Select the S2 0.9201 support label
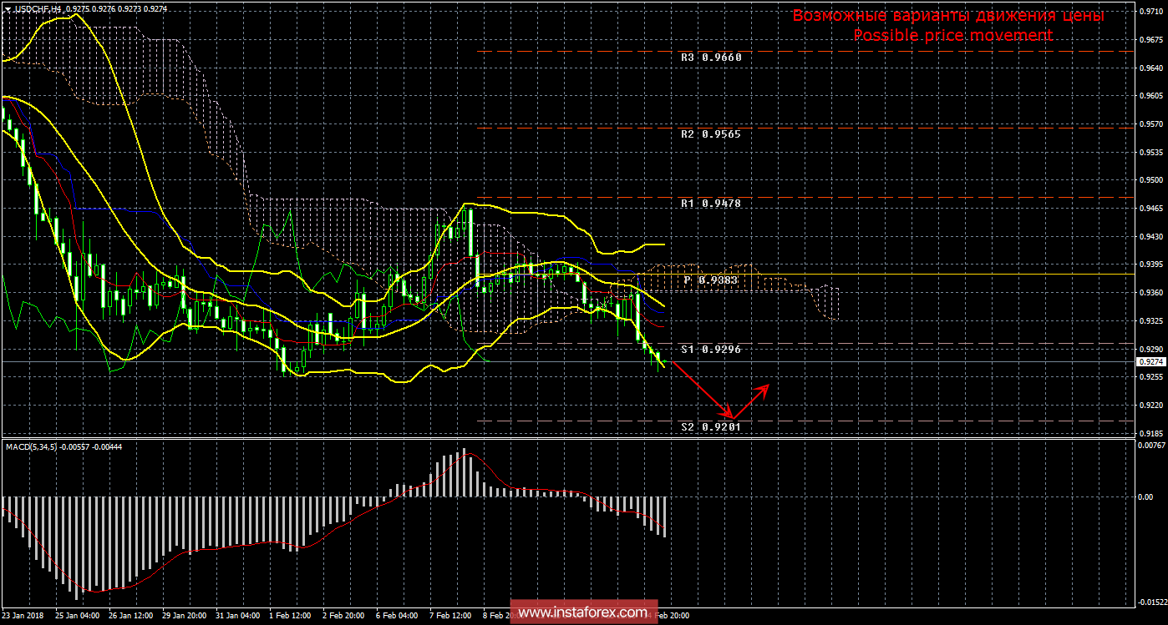This screenshot has height=625, width=1168. pos(710,426)
